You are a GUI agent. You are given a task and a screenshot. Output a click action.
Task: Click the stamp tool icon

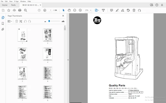[128, 10]
